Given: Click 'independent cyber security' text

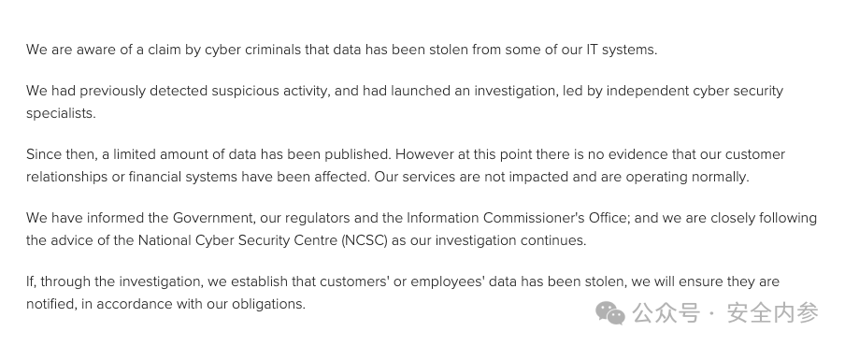Looking at the screenshot, I should [695, 91].
